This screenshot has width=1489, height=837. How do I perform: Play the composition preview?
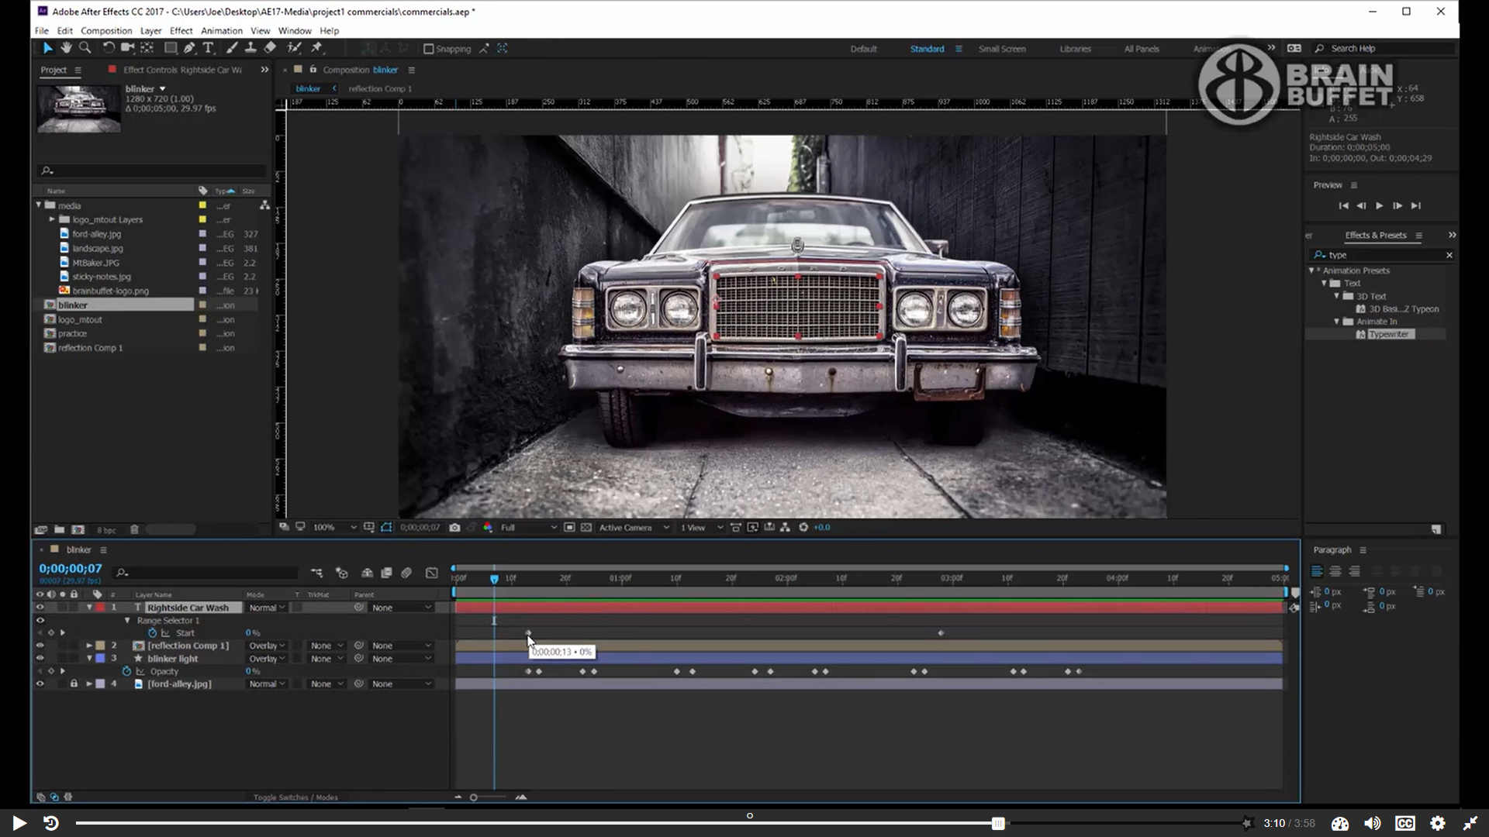(1379, 206)
